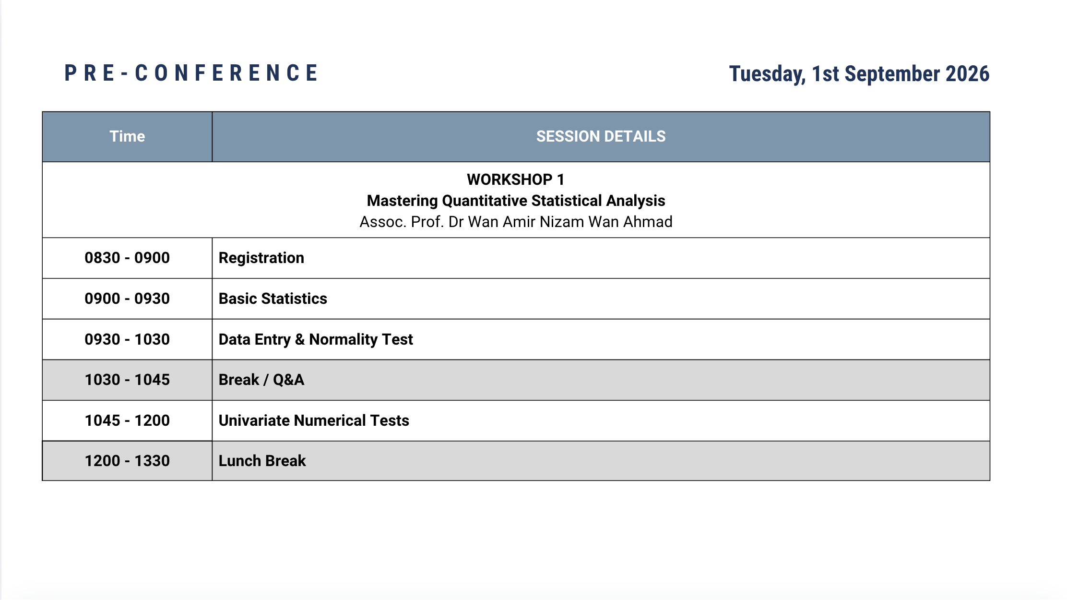Click the 0930 - 1030 time cell

click(x=127, y=339)
